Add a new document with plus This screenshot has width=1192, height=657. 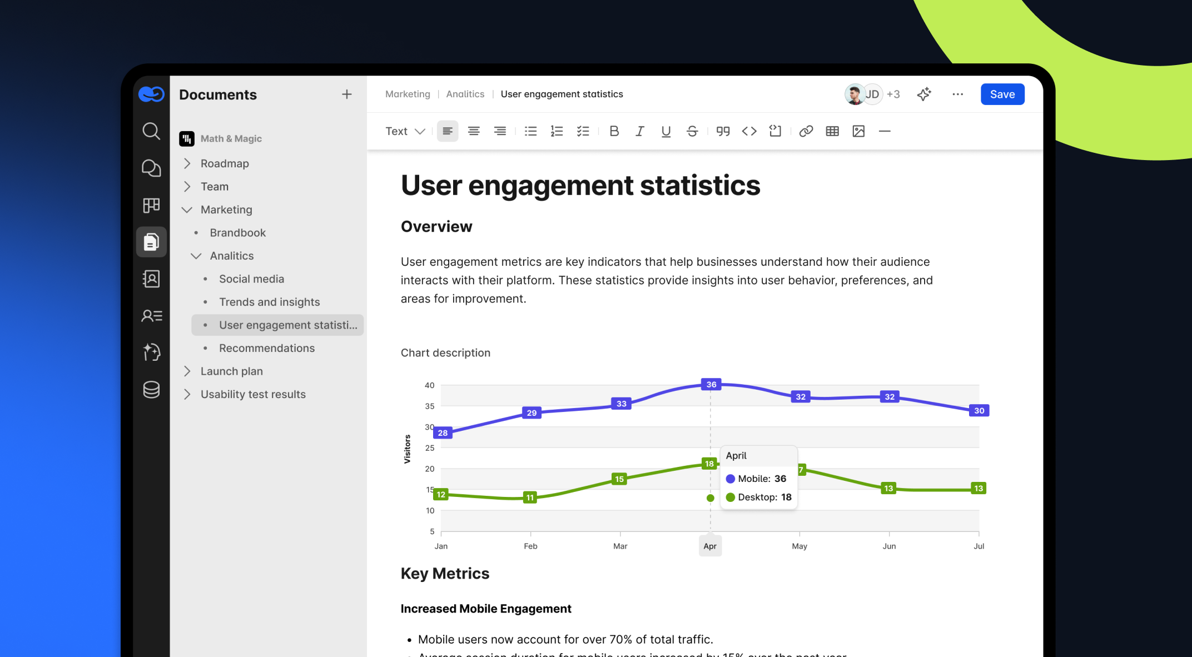tap(346, 94)
